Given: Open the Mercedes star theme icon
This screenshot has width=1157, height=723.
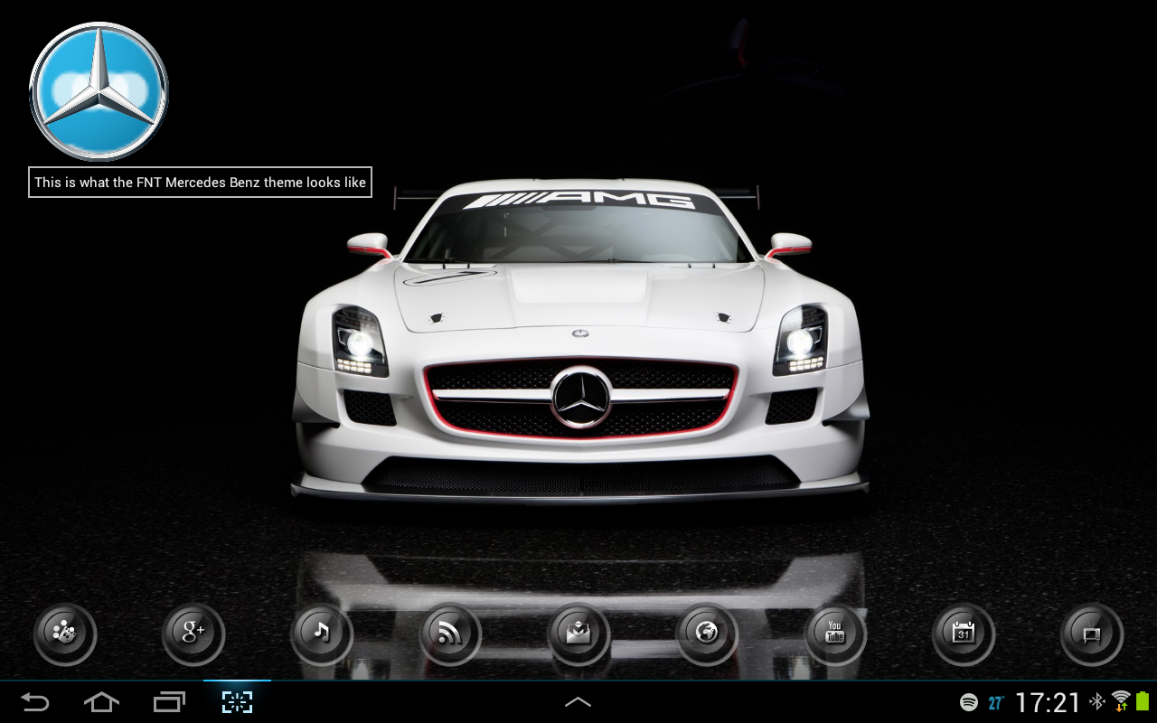Looking at the screenshot, I should point(99,91).
